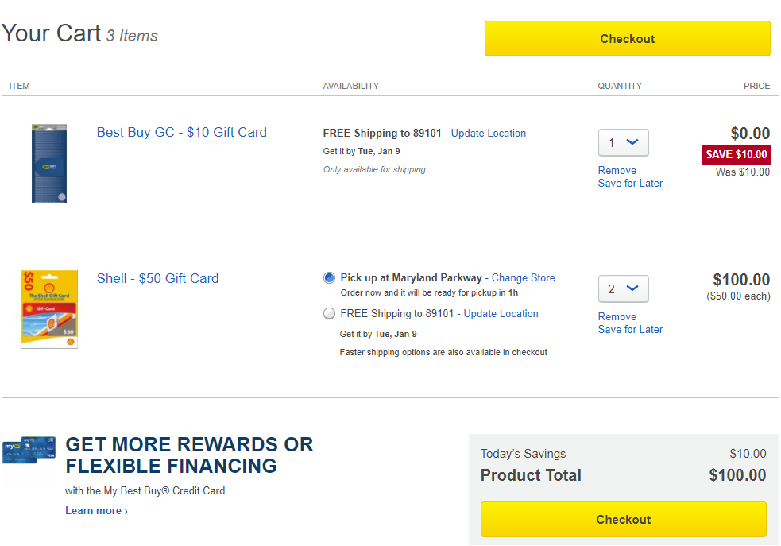Open the Shell - $50 Gift Card link
The height and width of the screenshot is (546, 781).
(157, 279)
